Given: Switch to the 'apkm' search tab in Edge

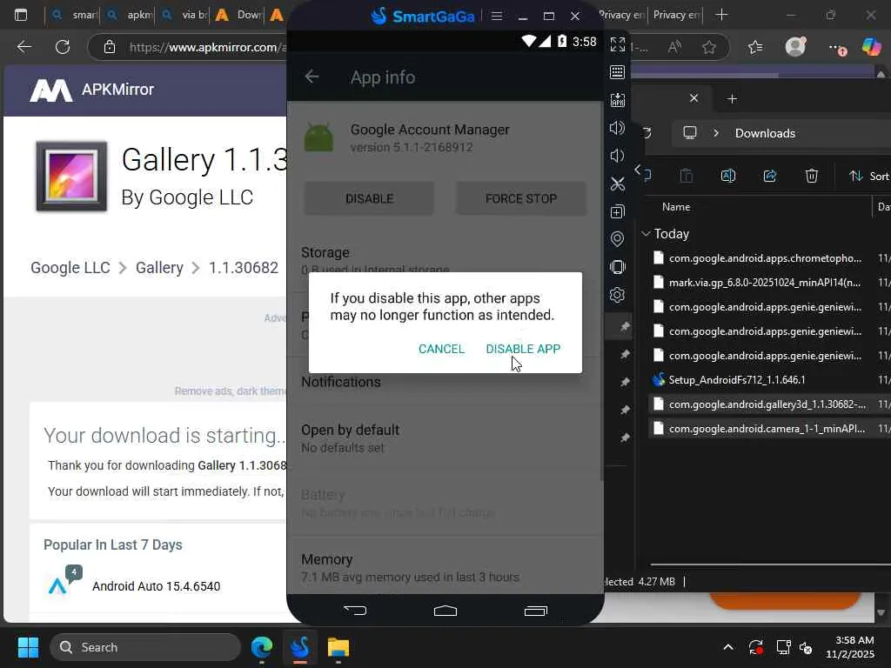Looking at the screenshot, I should 129,16.
